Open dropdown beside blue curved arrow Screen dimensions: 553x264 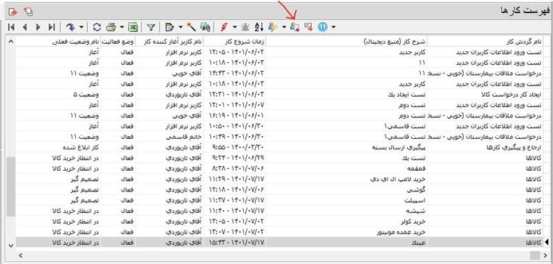82,27
